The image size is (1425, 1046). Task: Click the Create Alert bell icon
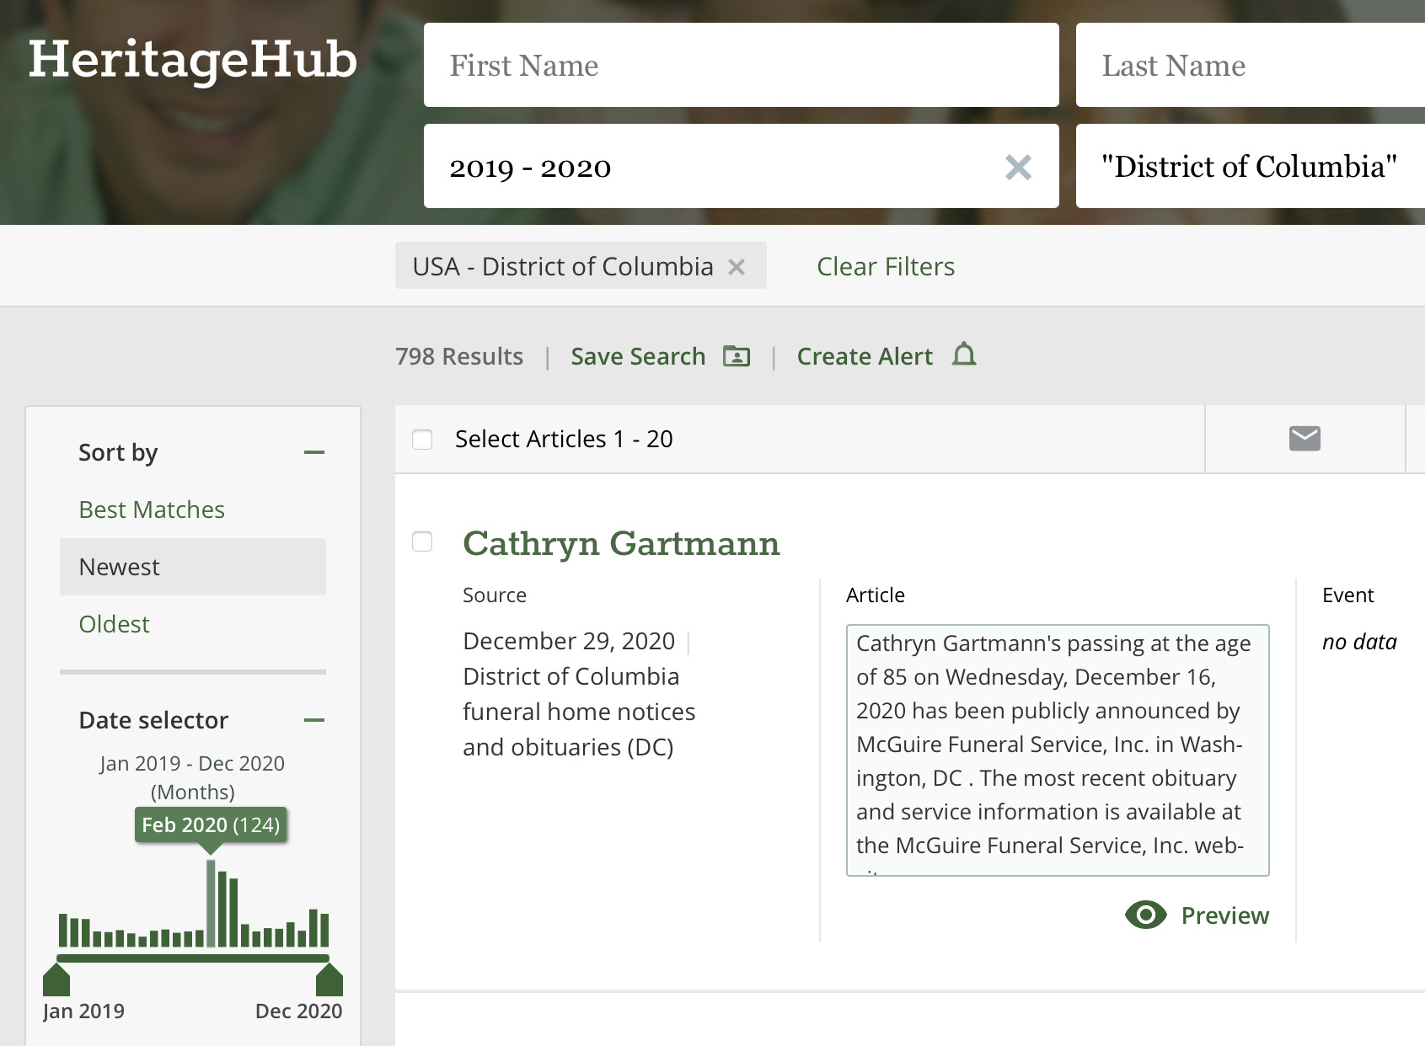[x=964, y=355]
